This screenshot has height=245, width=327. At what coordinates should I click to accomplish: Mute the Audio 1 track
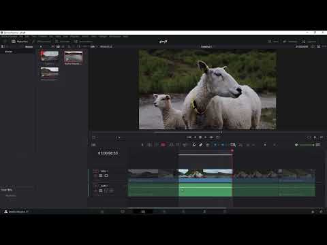pyautogui.click(x=111, y=191)
